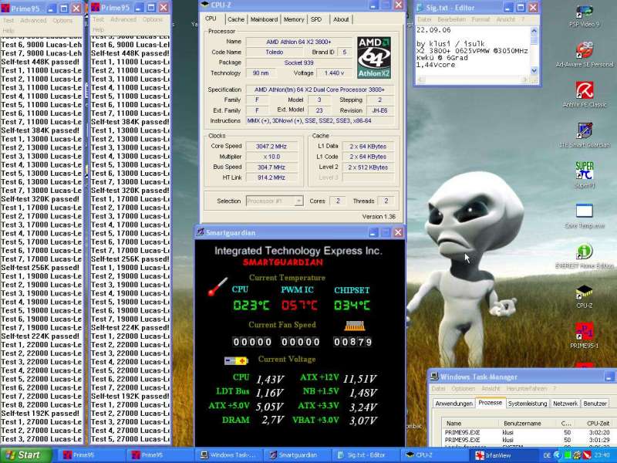Open the Format menu in the Editor
Viewport: 617px width, 463px height.
click(480, 19)
